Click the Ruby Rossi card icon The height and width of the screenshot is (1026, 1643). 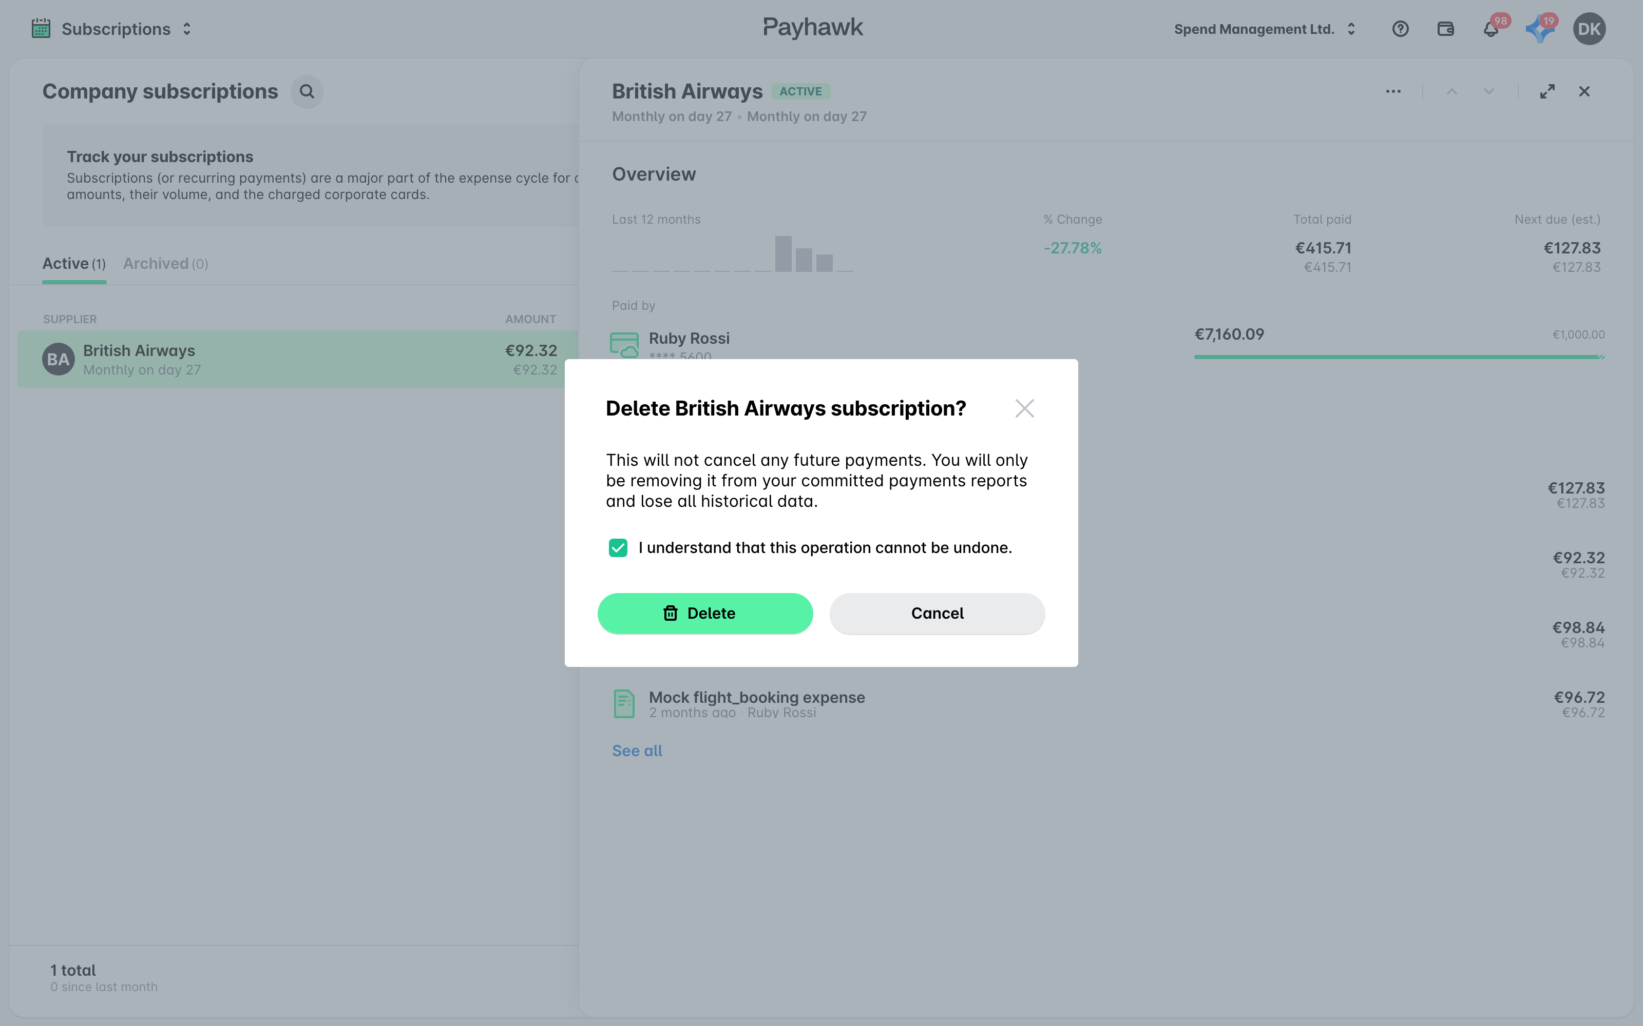(624, 344)
